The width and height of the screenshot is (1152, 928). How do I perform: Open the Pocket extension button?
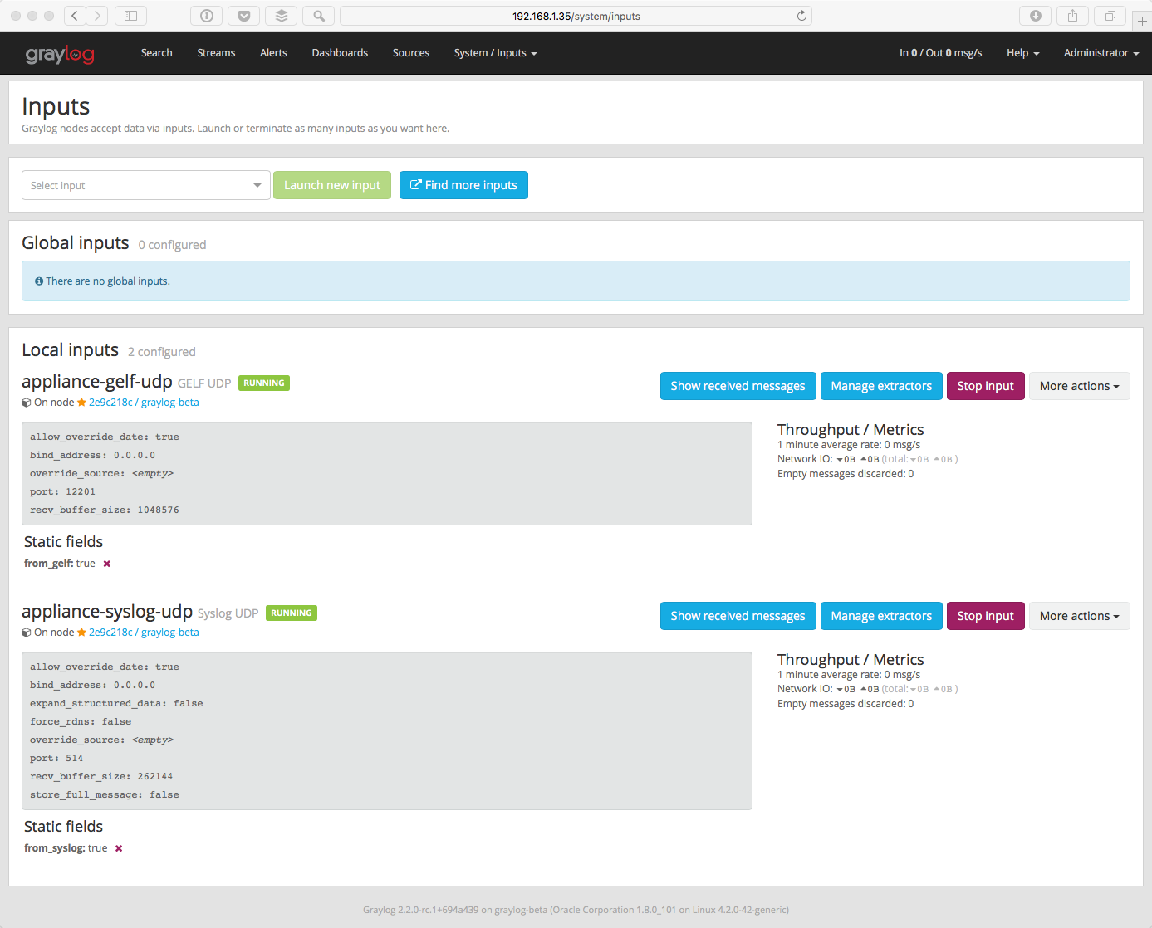click(x=243, y=16)
